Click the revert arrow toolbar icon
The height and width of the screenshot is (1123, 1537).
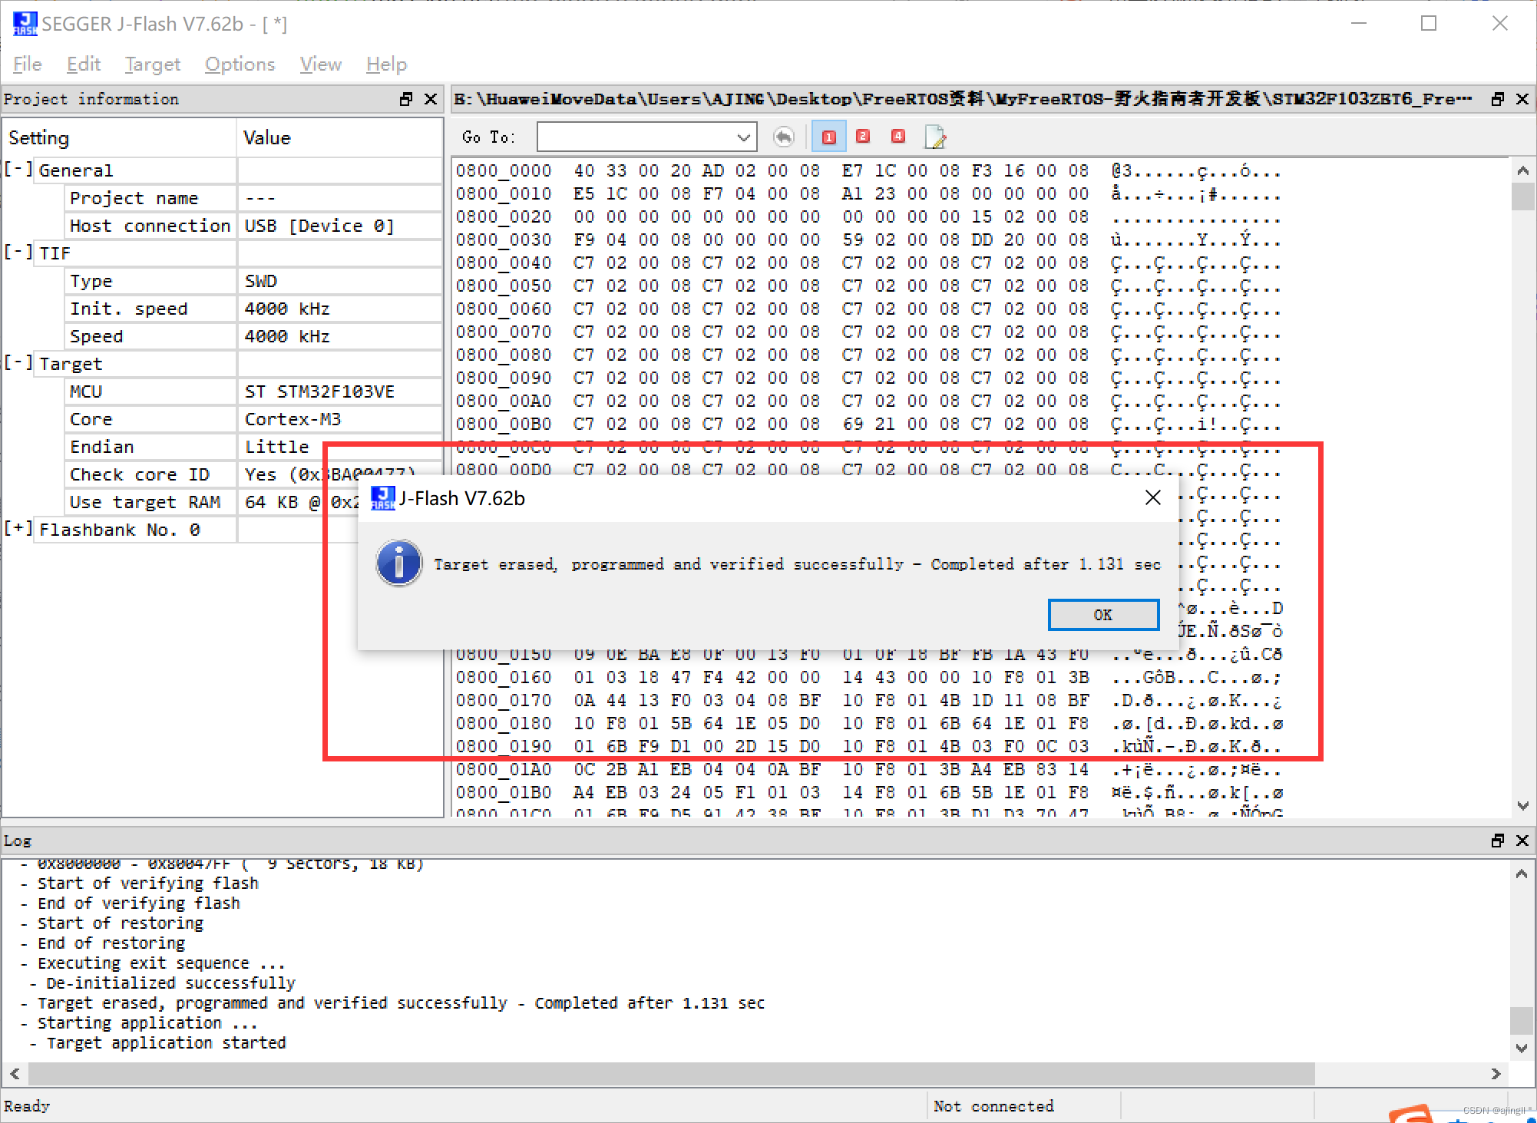(x=783, y=136)
